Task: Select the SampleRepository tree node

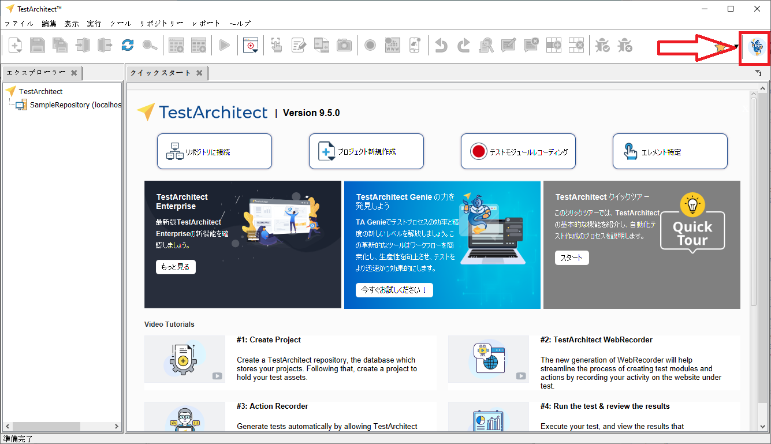Action: [76, 105]
